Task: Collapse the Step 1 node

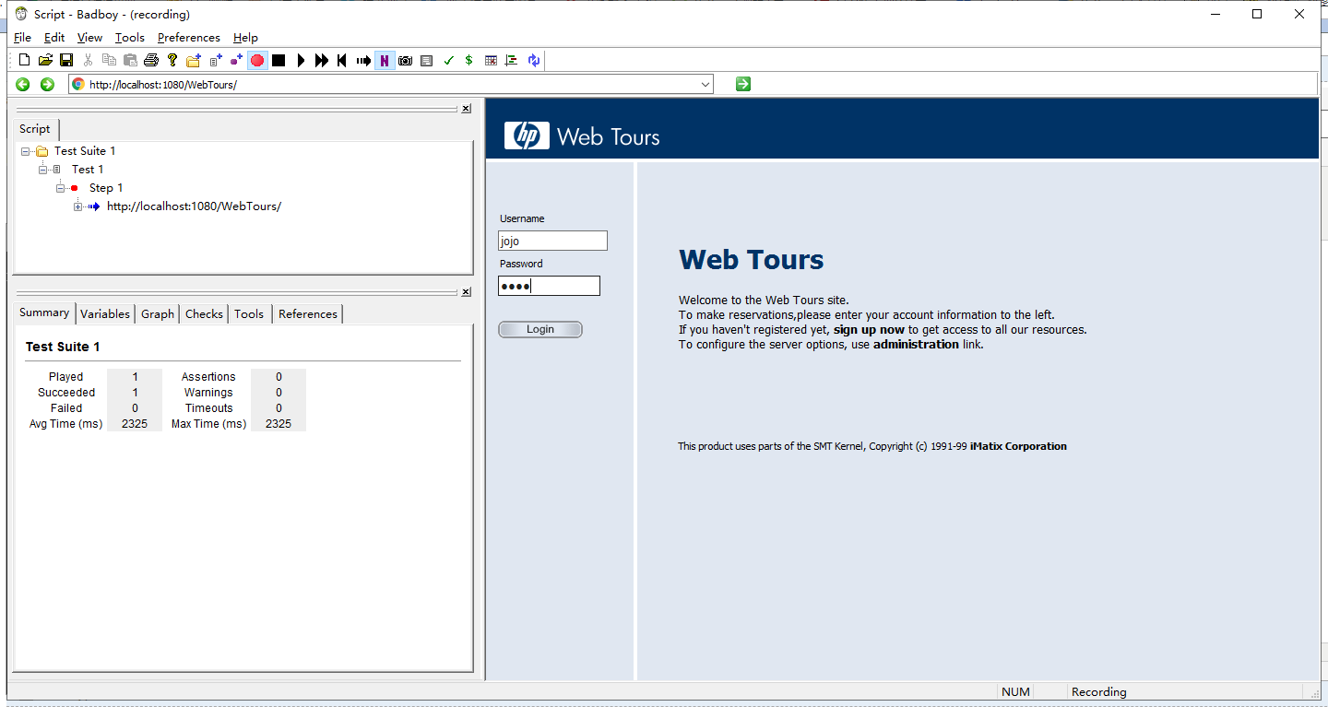Action: pos(60,188)
